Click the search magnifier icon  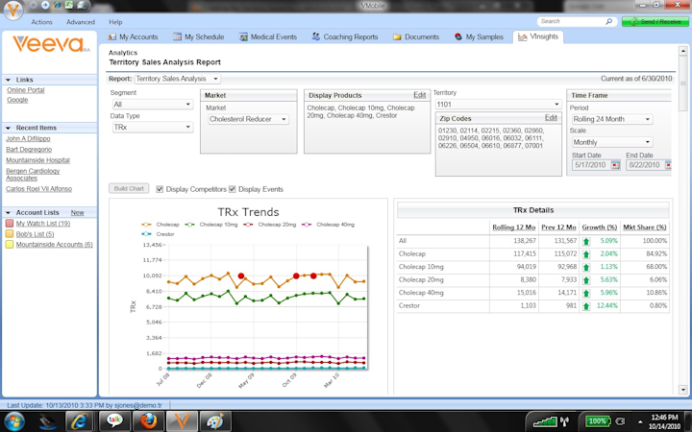point(609,21)
